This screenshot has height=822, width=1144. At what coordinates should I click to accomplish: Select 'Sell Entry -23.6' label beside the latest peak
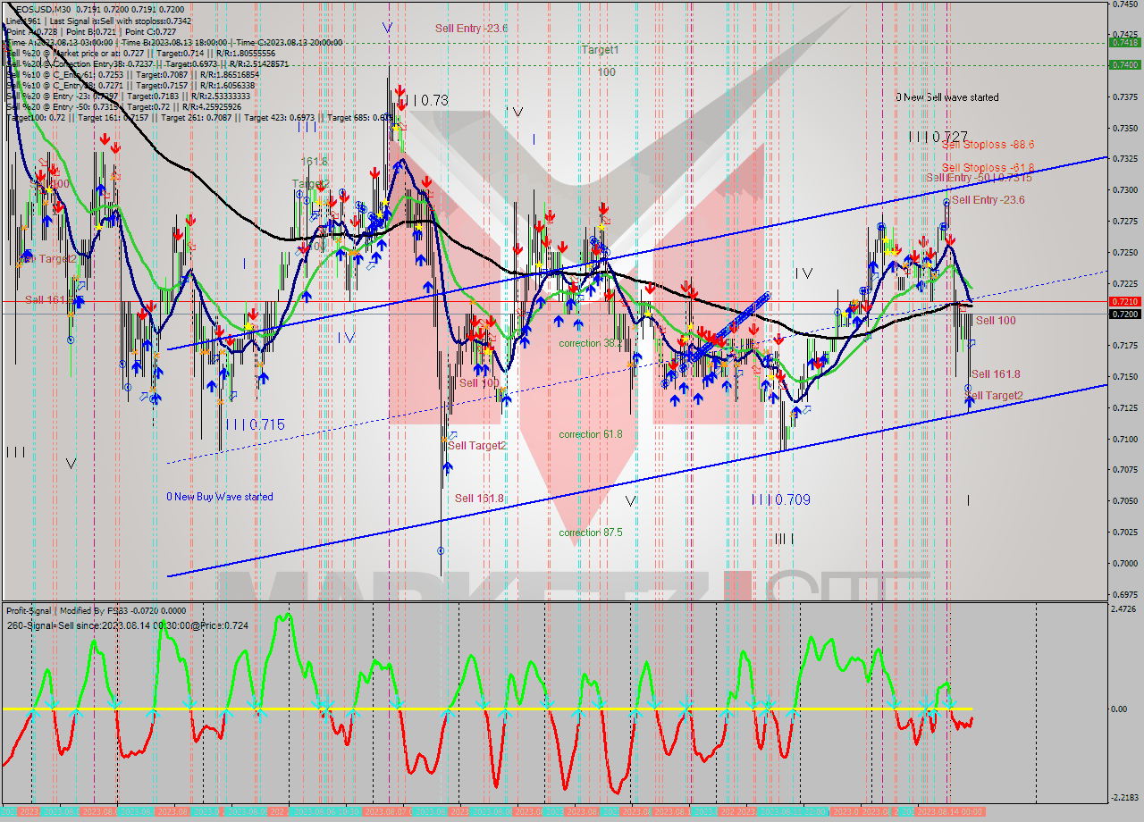click(x=988, y=200)
